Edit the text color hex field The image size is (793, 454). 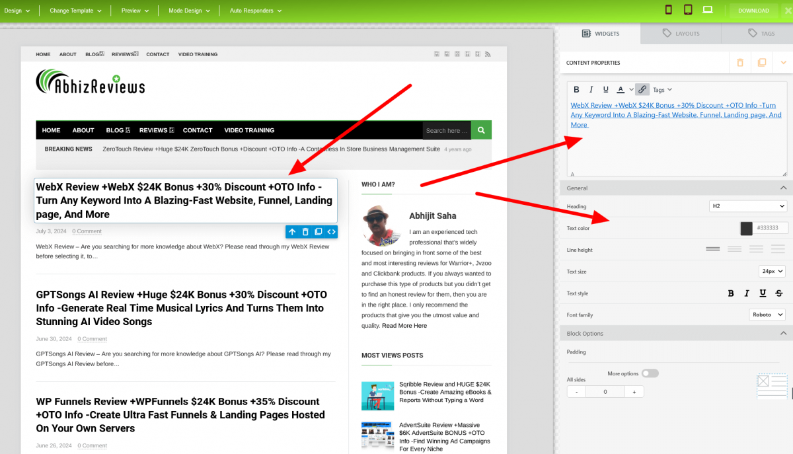[771, 228]
